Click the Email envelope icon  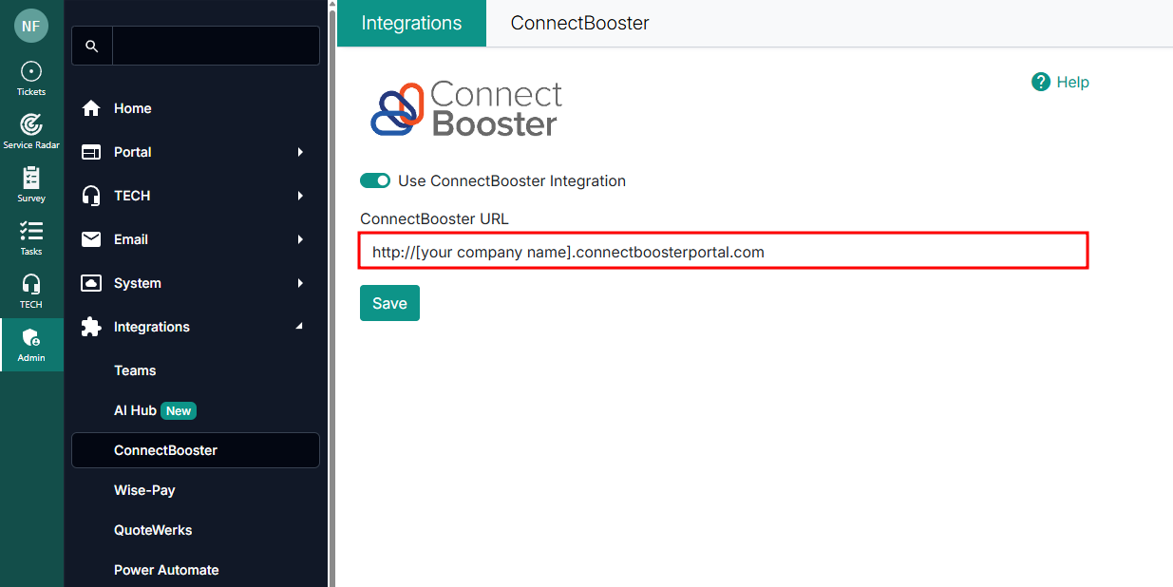pyautogui.click(x=91, y=239)
